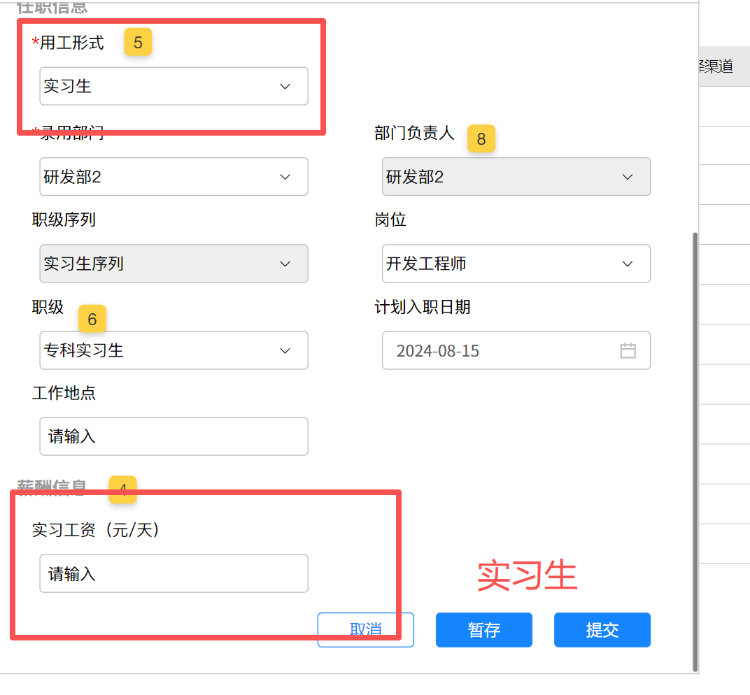
Task: Open the 用工形式 dropdown showing 实习生
Action: [174, 86]
